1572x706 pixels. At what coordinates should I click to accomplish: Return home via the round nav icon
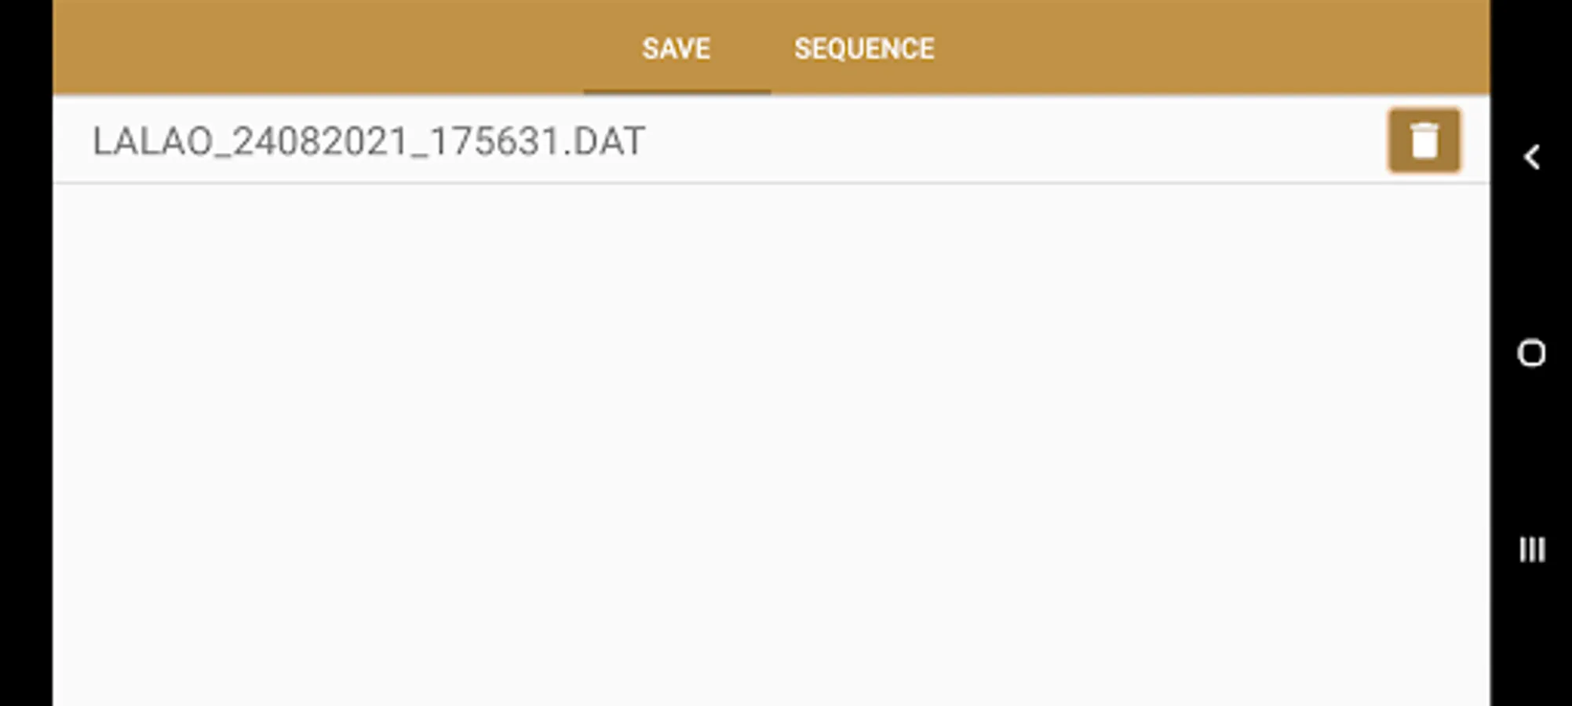tap(1531, 353)
